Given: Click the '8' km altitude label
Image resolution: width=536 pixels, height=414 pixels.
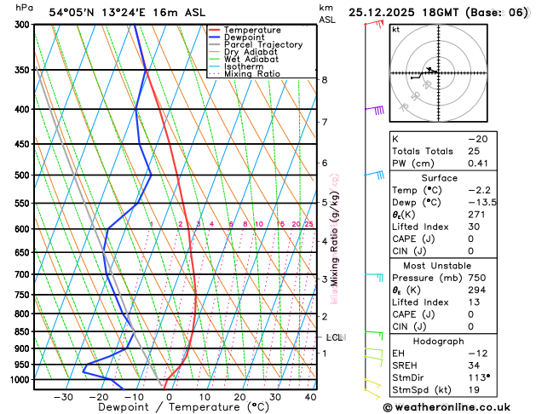Looking at the screenshot, I should (x=325, y=80).
